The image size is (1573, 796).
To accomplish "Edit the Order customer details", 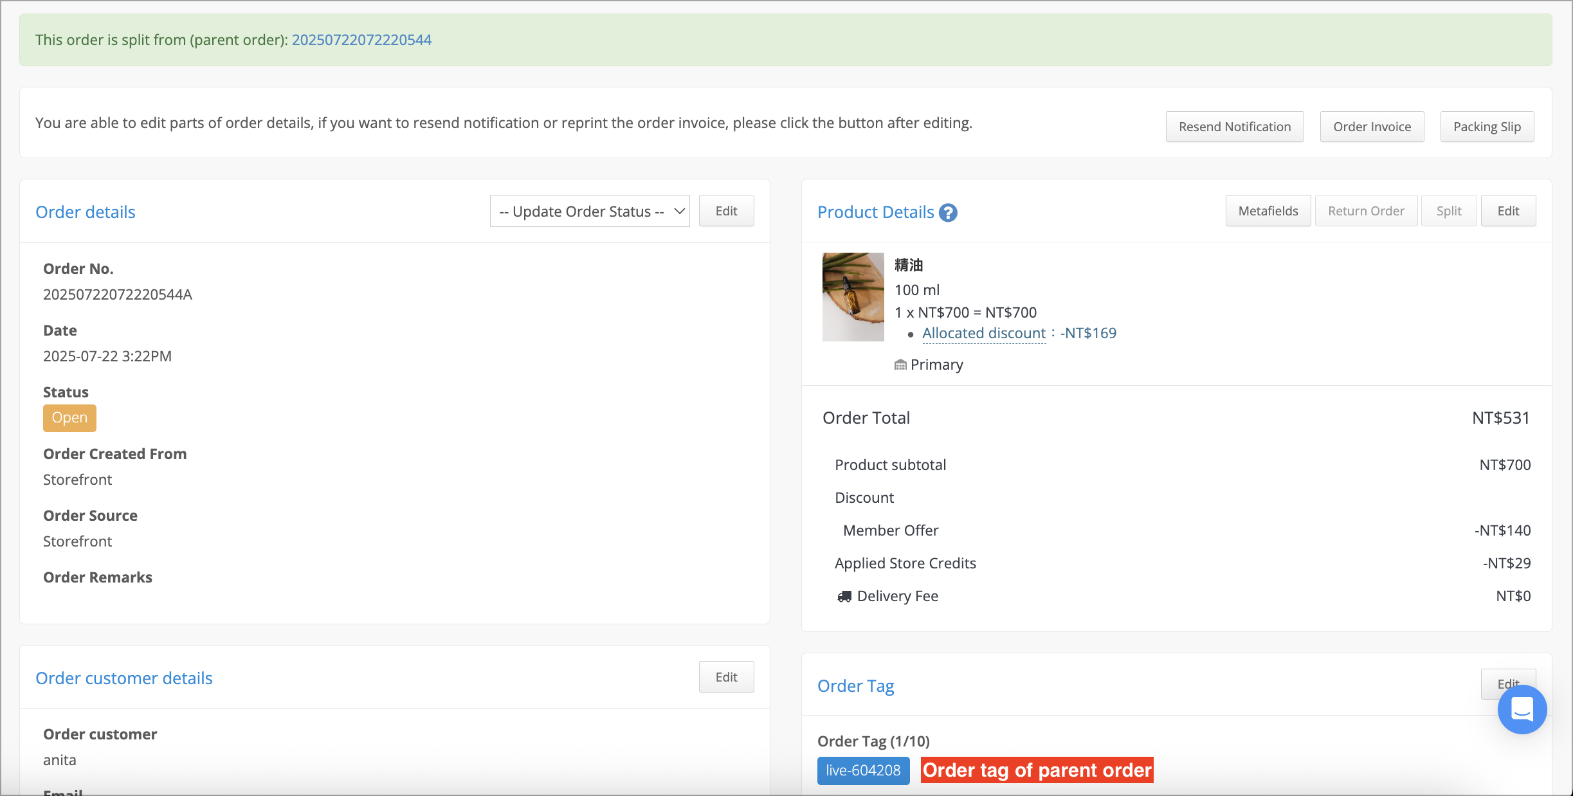I will (726, 677).
